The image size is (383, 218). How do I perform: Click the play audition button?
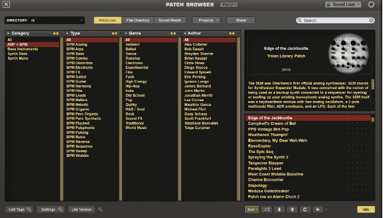pyautogui.click(x=318, y=209)
